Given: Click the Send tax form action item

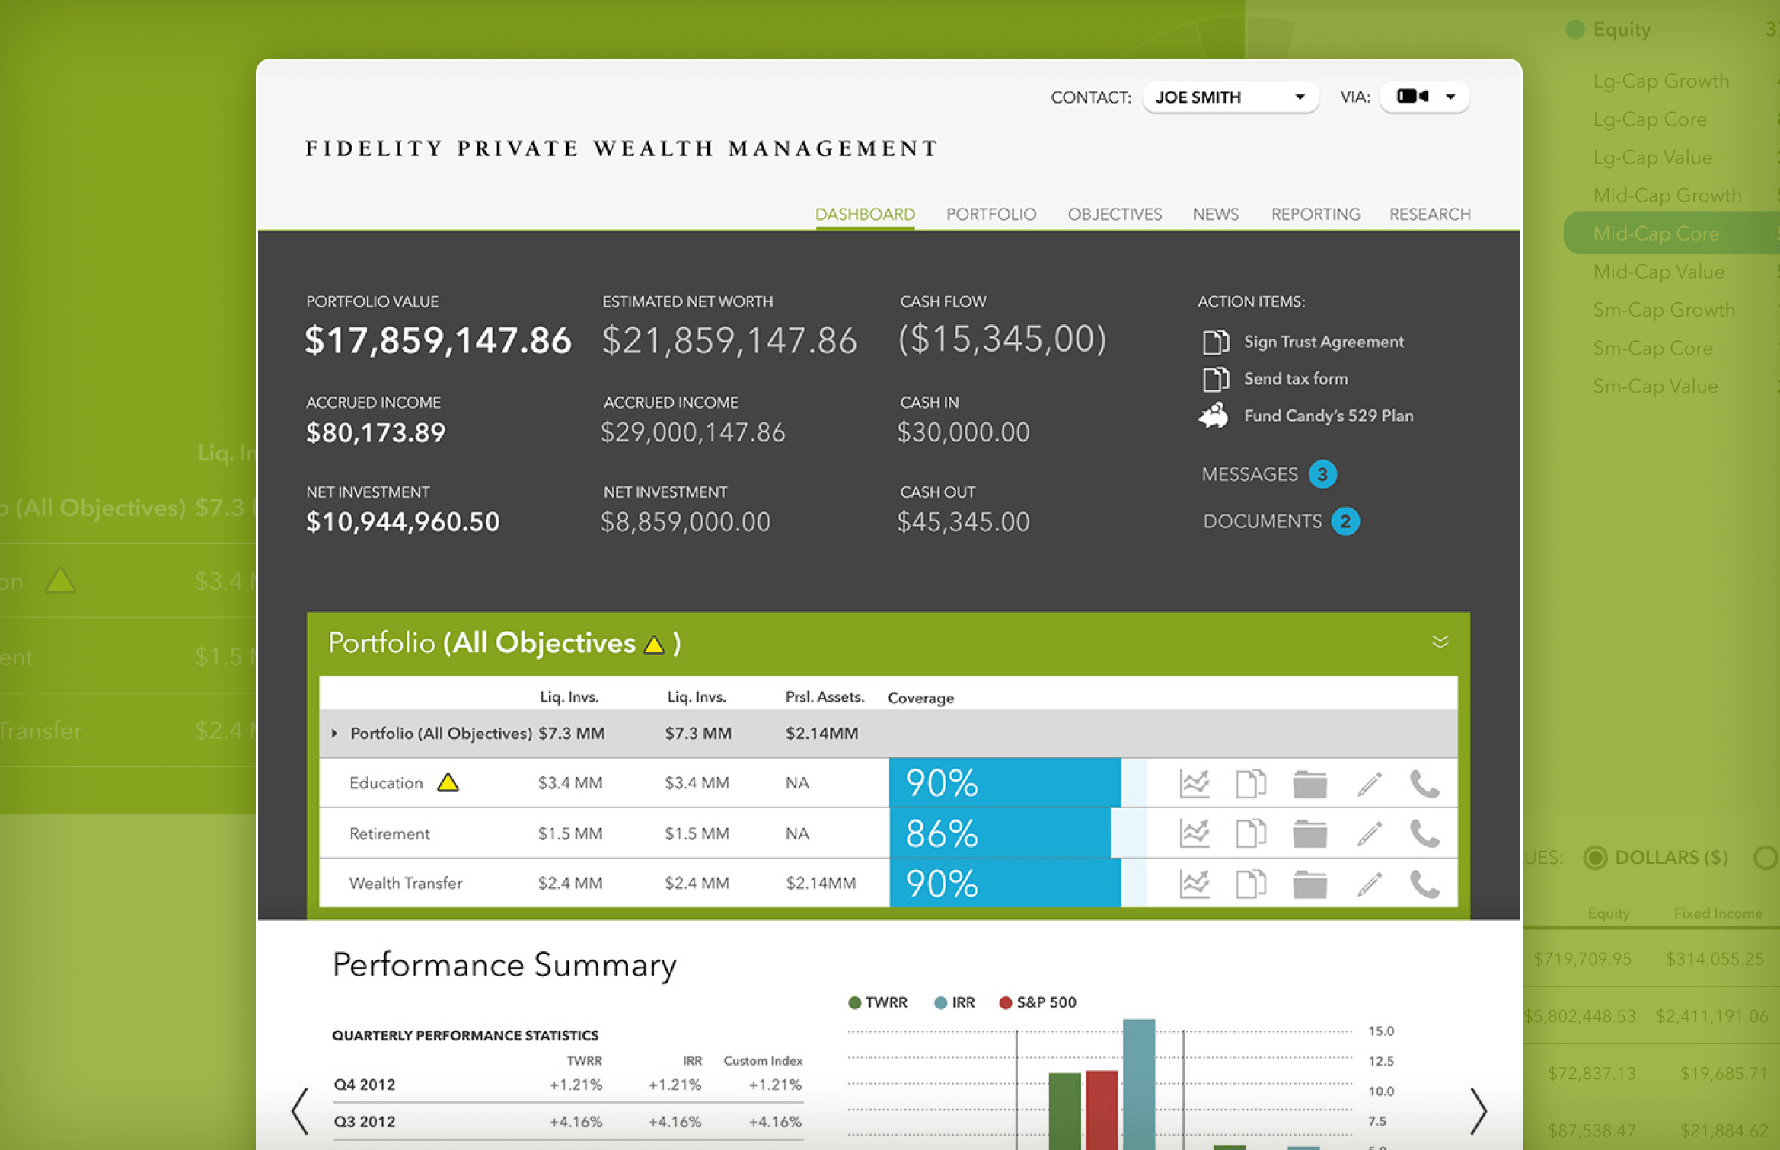Looking at the screenshot, I should [1217, 378].
